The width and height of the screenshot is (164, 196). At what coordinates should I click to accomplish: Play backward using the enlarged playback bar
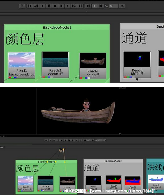click(x=42, y=6)
